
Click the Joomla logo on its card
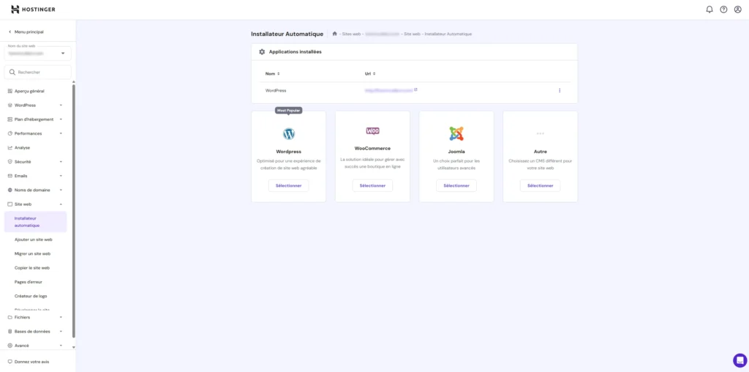(x=456, y=133)
